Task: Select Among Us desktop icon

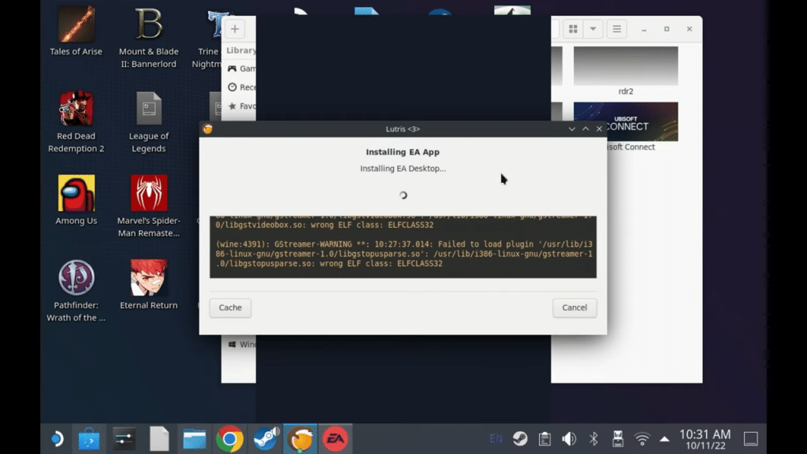Action: pos(76,199)
